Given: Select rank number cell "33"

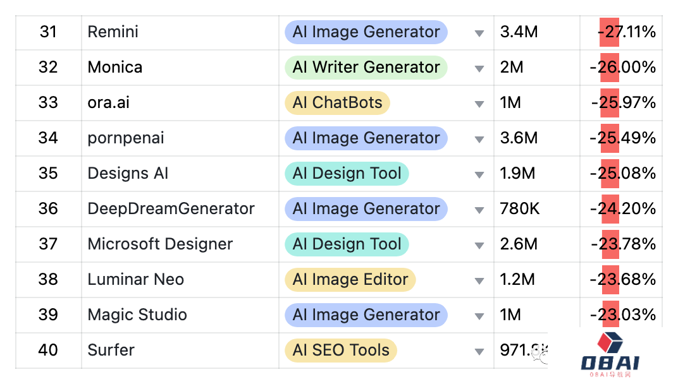Looking at the screenshot, I should pyautogui.click(x=49, y=103).
